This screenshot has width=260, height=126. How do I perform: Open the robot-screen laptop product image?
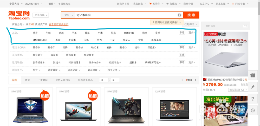tap(126, 110)
